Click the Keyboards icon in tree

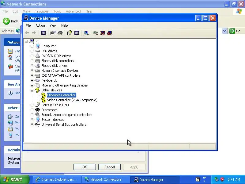37,80
